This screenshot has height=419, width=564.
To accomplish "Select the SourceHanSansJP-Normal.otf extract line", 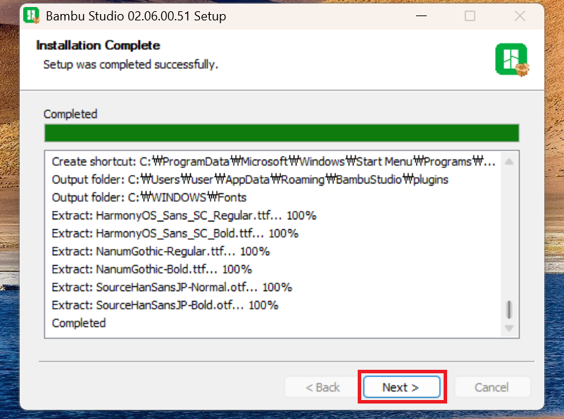I will (x=172, y=287).
